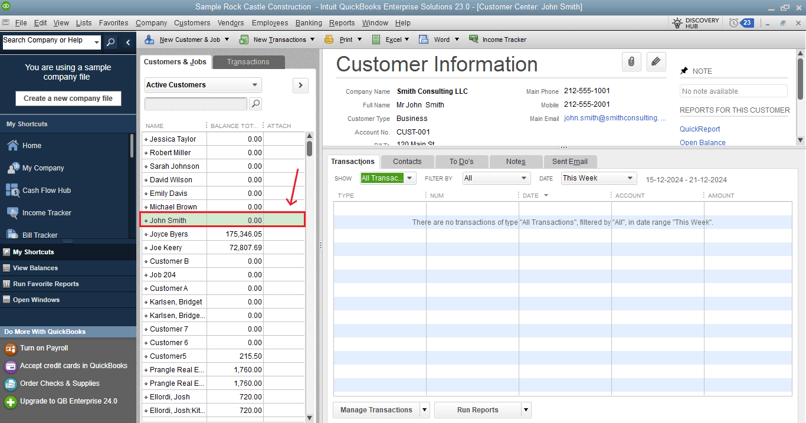Select the Joyce Byers customer row

(x=224, y=234)
